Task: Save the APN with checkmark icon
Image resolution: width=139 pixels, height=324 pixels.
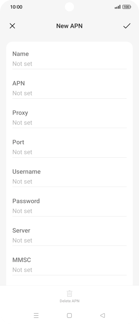Action: click(127, 26)
